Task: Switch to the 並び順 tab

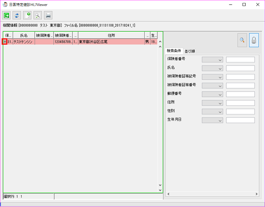Action: point(190,51)
